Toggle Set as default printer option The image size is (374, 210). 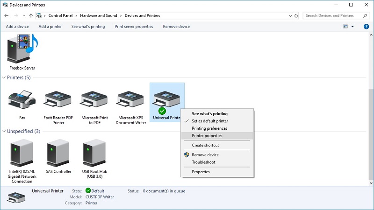point(210,121)
